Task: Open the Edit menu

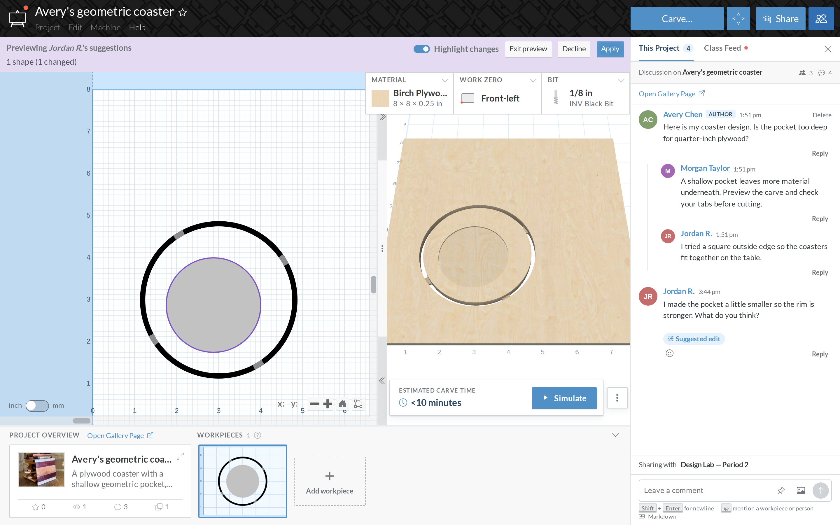Action: tap(75, 27)
